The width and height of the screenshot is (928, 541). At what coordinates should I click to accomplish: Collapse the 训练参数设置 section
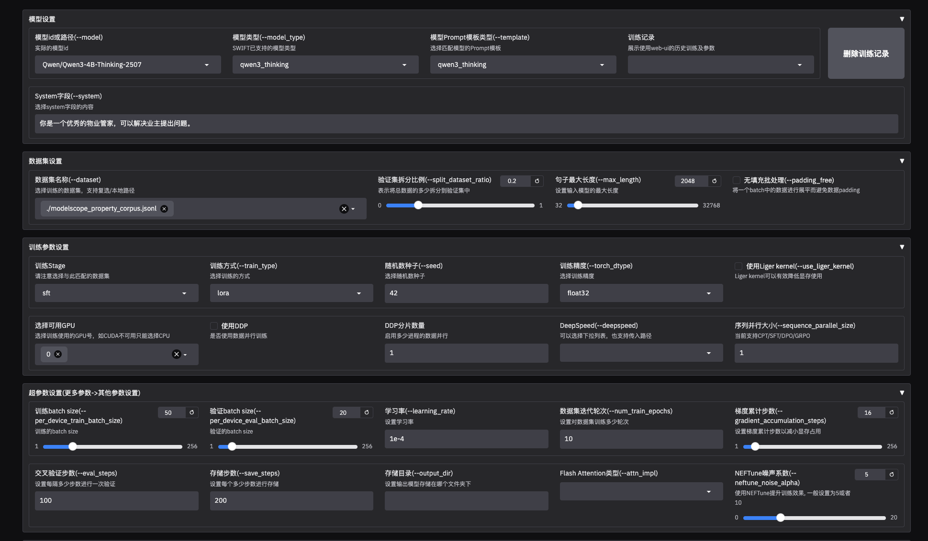pos(902,247)
